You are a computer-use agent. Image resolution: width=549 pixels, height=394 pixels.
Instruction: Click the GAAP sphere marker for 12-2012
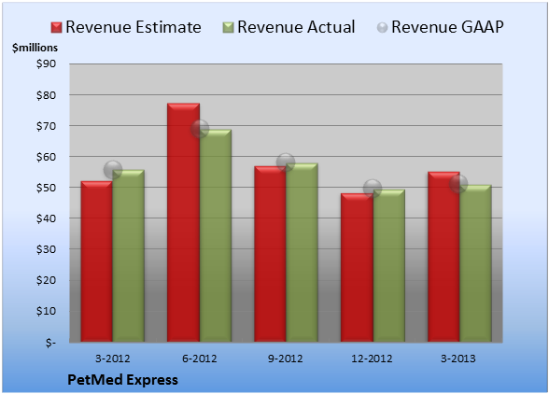373,189
